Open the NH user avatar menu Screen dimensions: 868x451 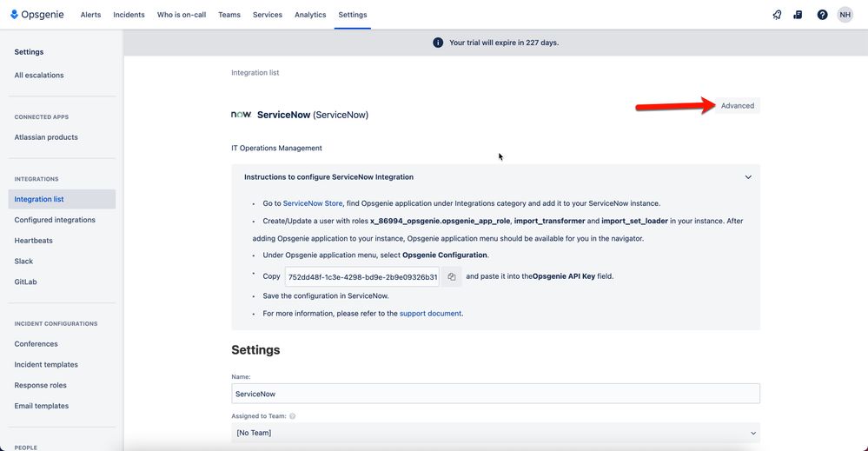pyautogui.click(x=845, y=15)
